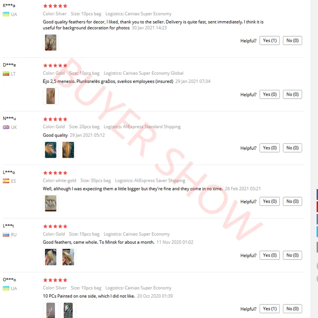Image resolution: width=318 pixels, height=318 pixels.
Task: Click the Ukraine flag icon beside O***o
Action: pos(6,288)
